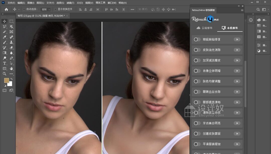The image size is (271, 154).
Task: Select the Brush tool
Action: pyautogui.click(x=5, y=42)
